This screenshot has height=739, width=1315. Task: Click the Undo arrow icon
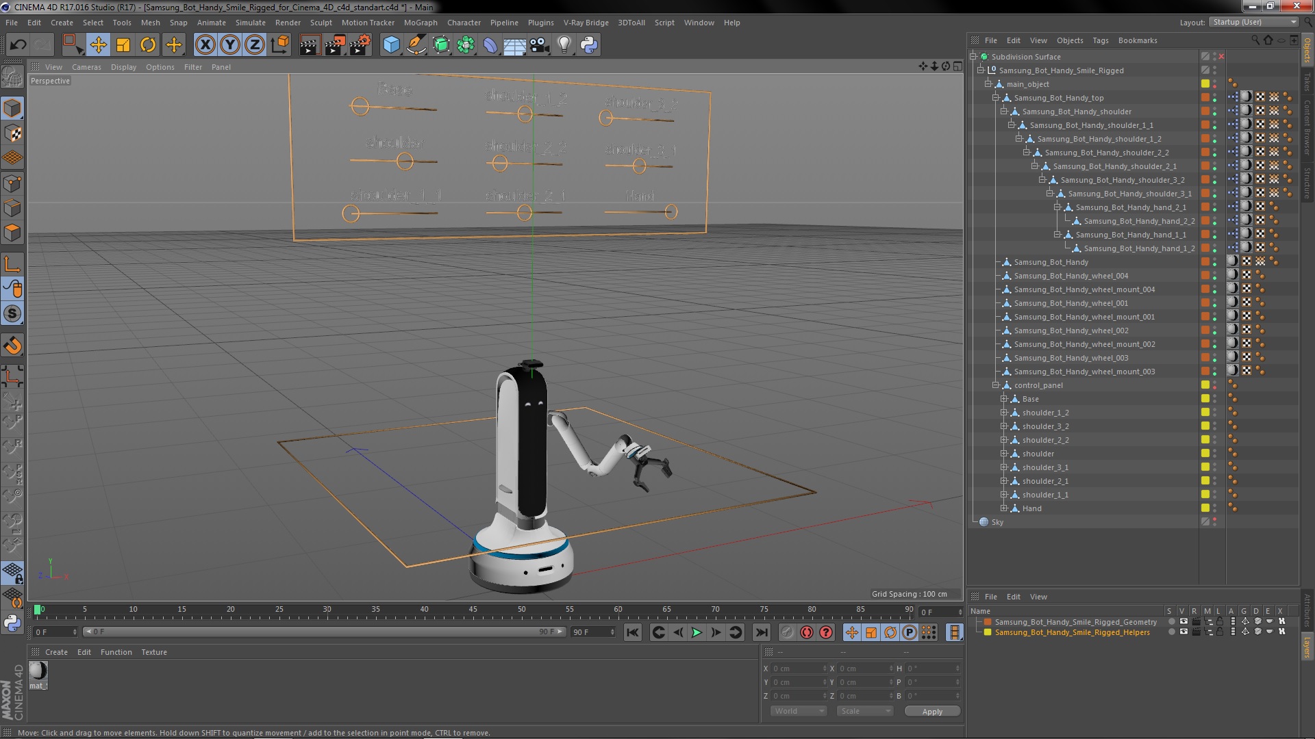tap(18, 45)
